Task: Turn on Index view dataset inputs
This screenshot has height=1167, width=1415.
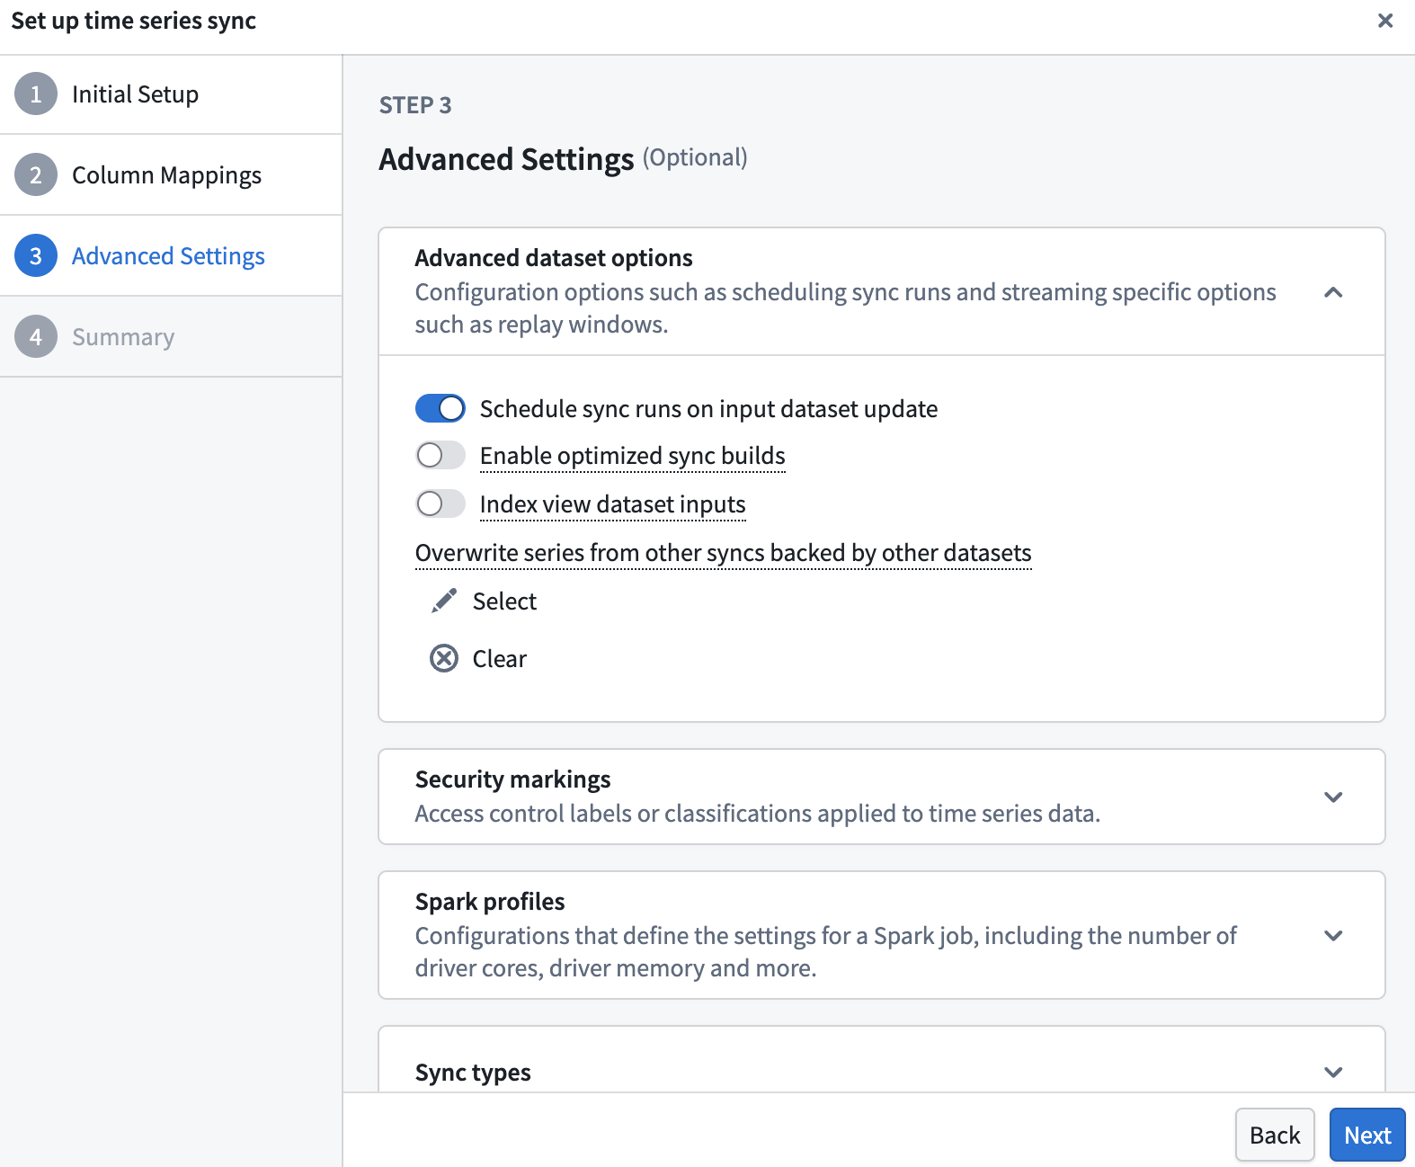Action: coord(441,503)
